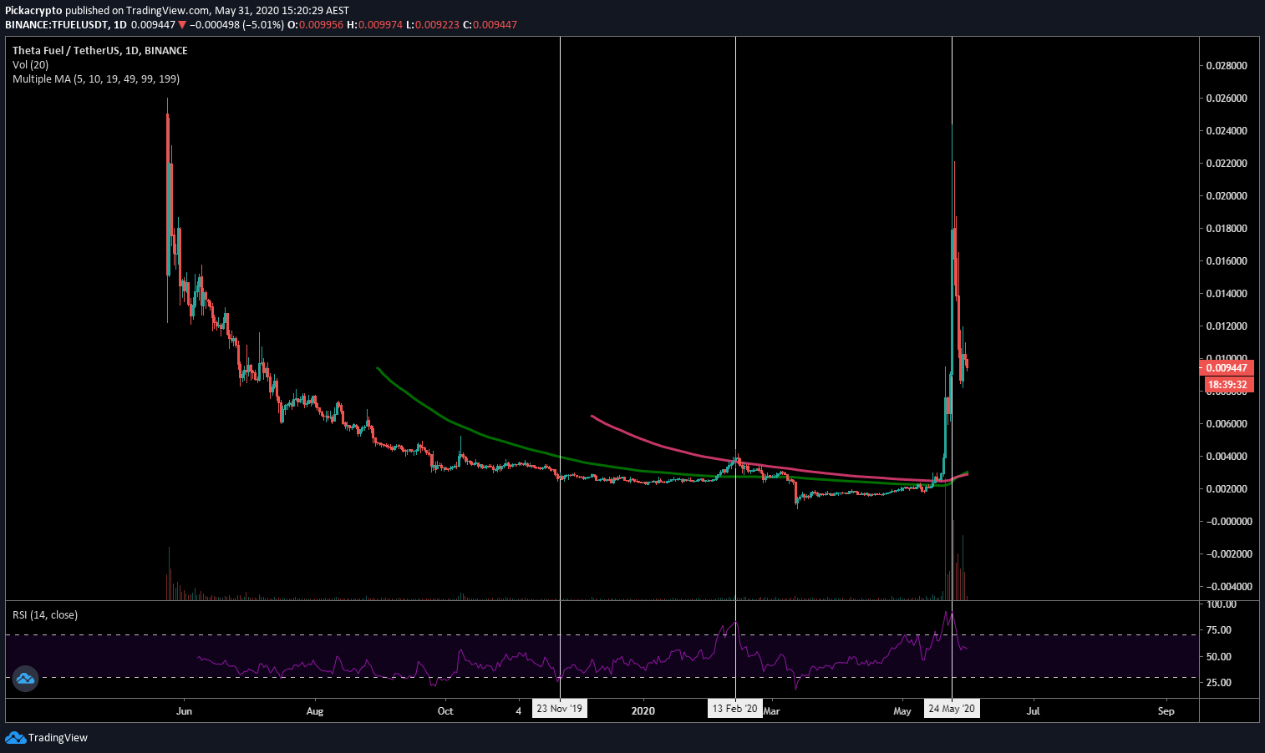Click the 0.020000 price axis label

pyautogui.click(x=1227, y=196)
